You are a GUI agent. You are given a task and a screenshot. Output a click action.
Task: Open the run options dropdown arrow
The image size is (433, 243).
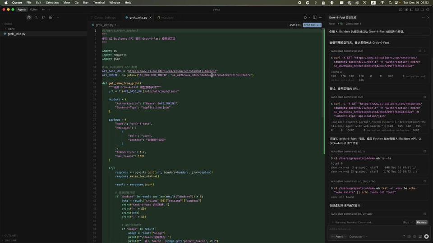(x=309, y=18)
